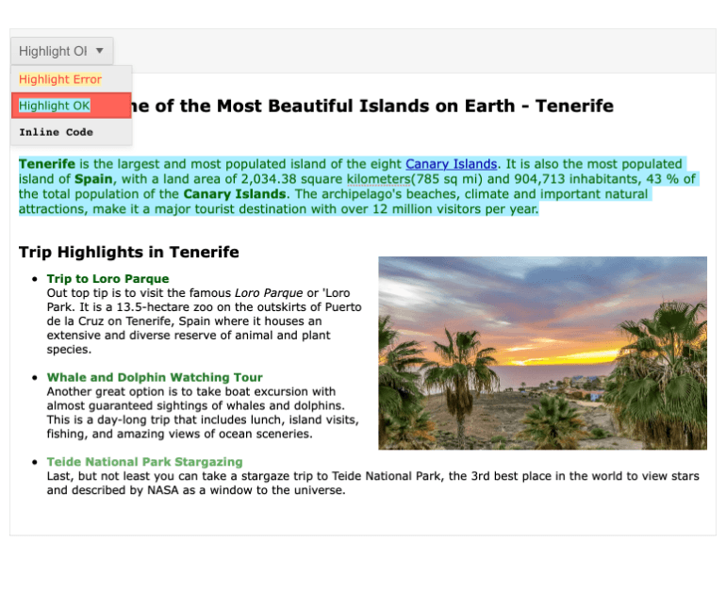Click the bold word Spain in the paragraph
The width and height of the screenshot is (726, 592).
point(93,179)
